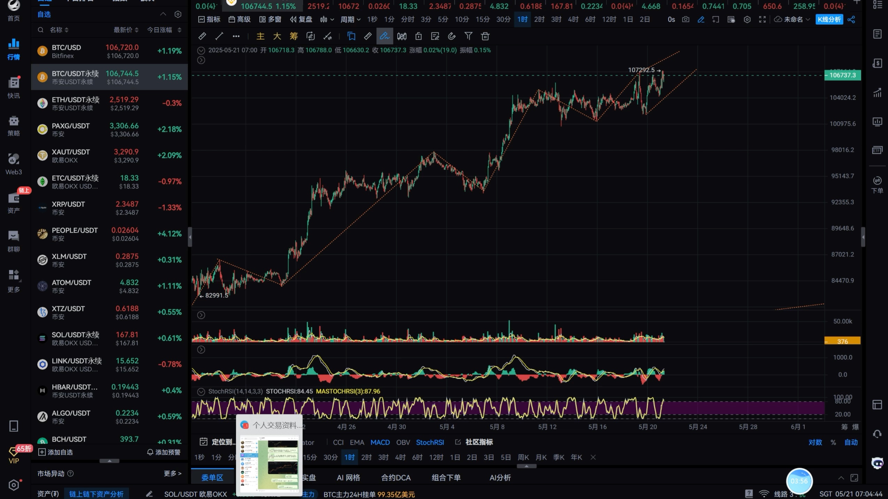Open the 更多 grid sidebar icon
This screenshot has width=888, height=499.
point(14,281)
